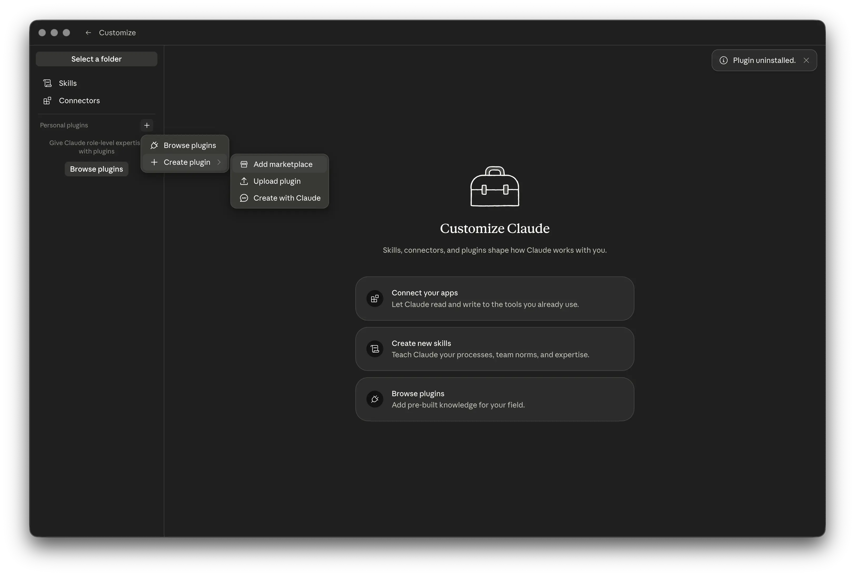The width and height of the screenshot is (855, 576).
Task: Add a personal plugin with the plus button
Action: pos(147,125)
